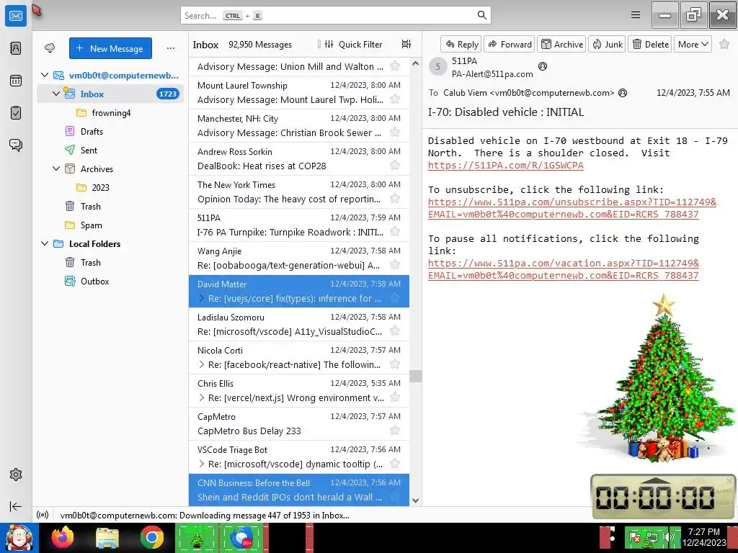Image resolution: width=738 pixels, height=553 pixels.
Task: Launch Firefox from the taskbar
Action: coord(63,538)
